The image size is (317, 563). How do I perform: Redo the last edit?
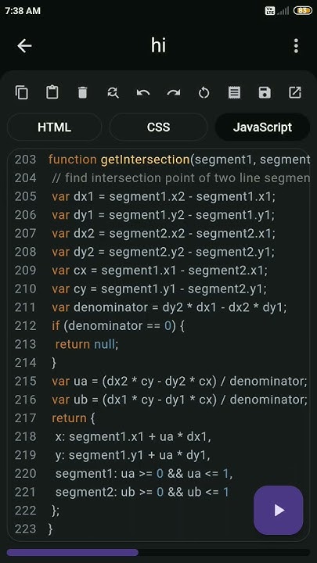tap(174, 93)
